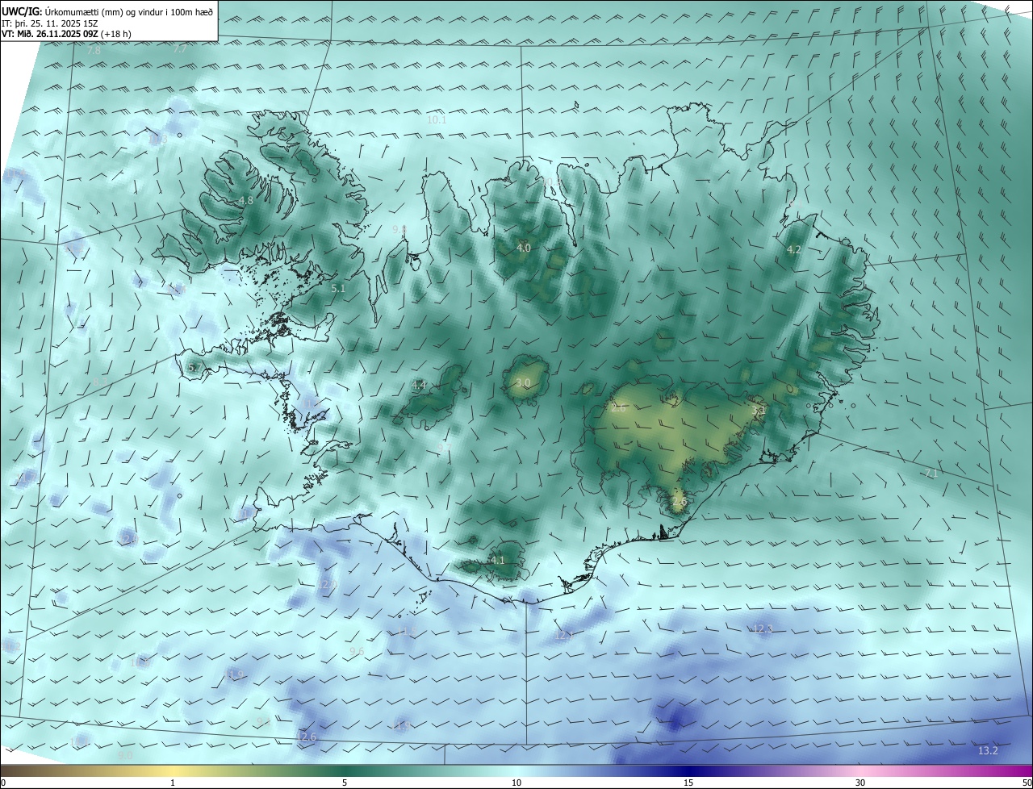Click the 7.1 value off the east coast
This screenshot has height=789, width=1033.
(x=931, y=474)
